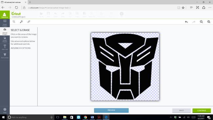Screen dimensions: 213x120
Task: Open the Insert Shapes sidebar panel
Action: (5, 40)
